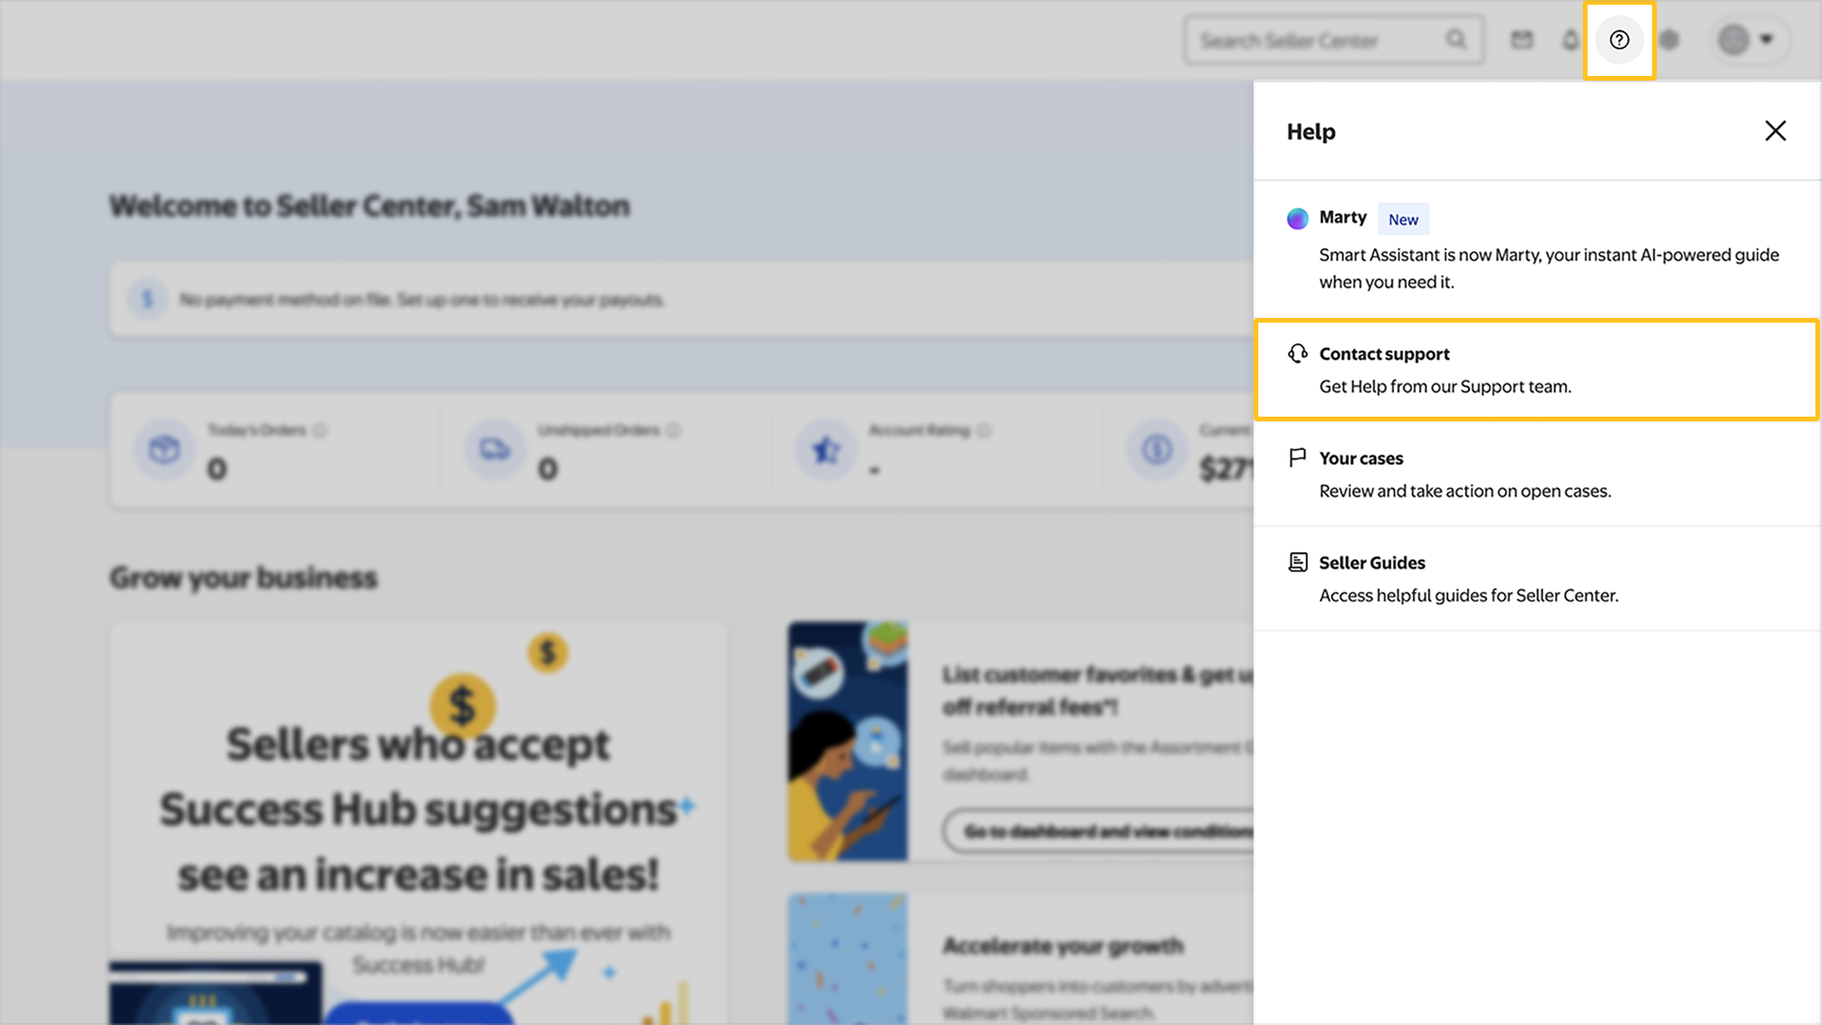Expand the user account dropdown arrow
The height and width of the screenshot is (1025, 1822).
(x=1766, y=40)
